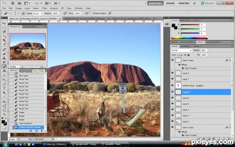Switch to the Channels tab
The image size is (235, 147).
185,46
